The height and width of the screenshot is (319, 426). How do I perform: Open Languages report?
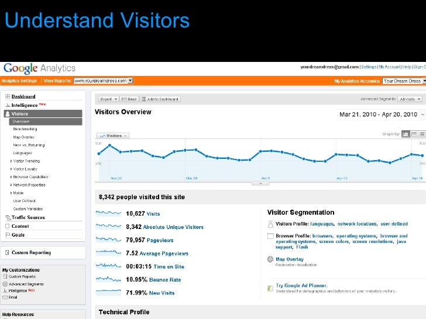pos(23,153)
